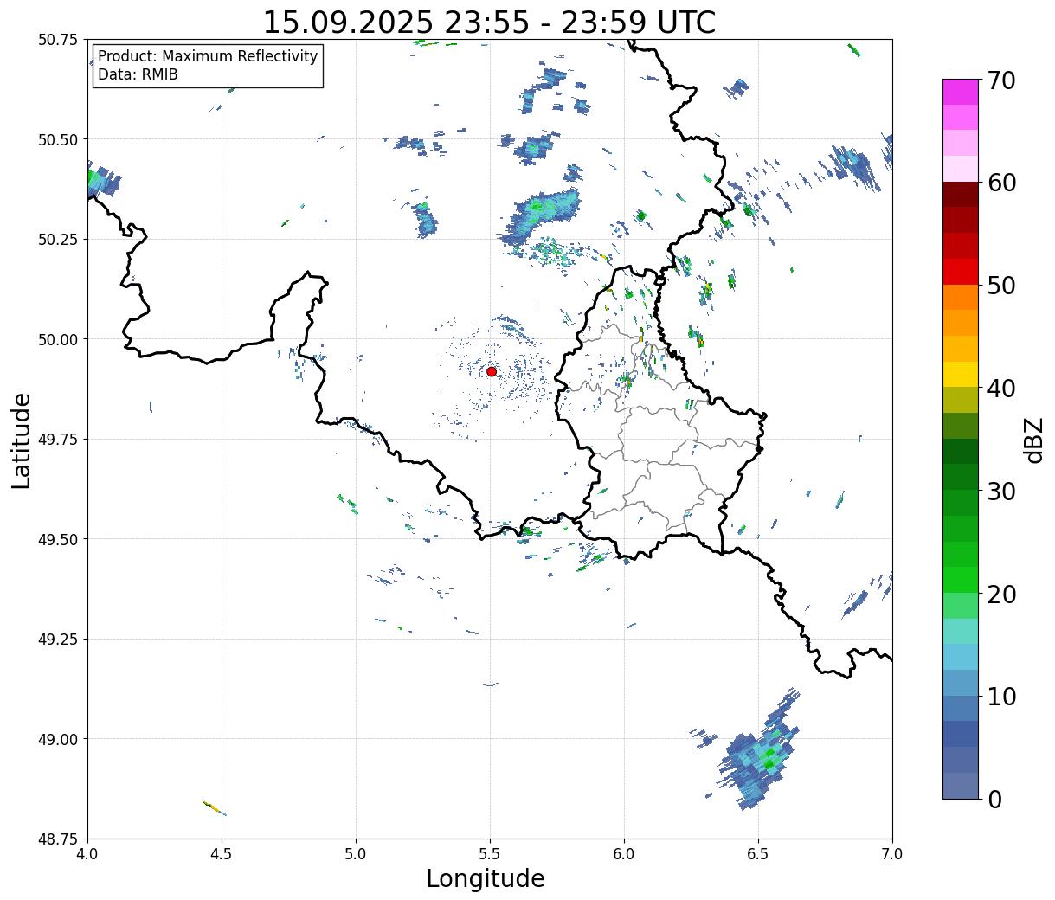1055x900 pixels.
Task: Click the 'Data: RMIB' legend line
Action: [x=138, y=74]
